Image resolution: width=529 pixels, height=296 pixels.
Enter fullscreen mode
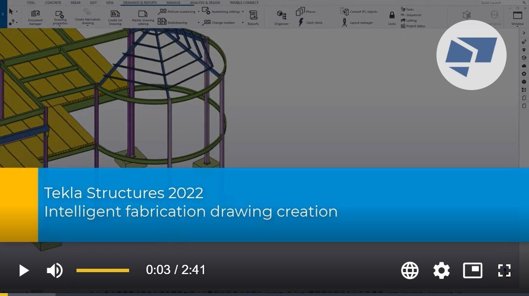click(x=504, y=270)
